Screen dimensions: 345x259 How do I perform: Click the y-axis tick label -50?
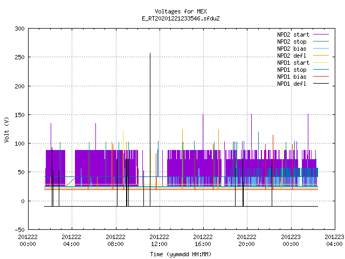19,230
